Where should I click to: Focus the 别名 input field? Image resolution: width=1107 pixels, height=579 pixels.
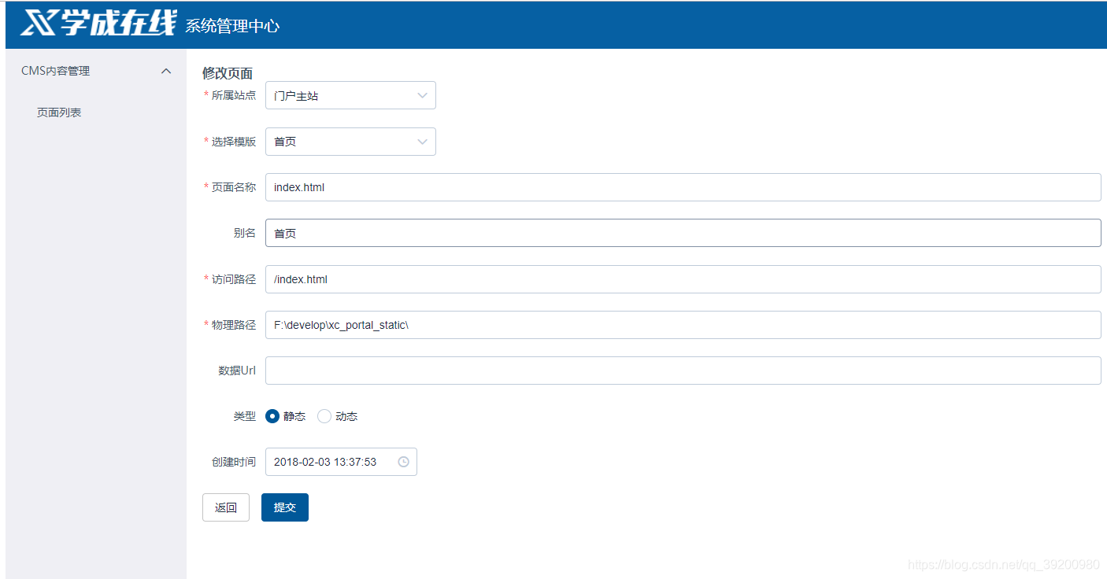pyautogui.click(x=683, y=233)
